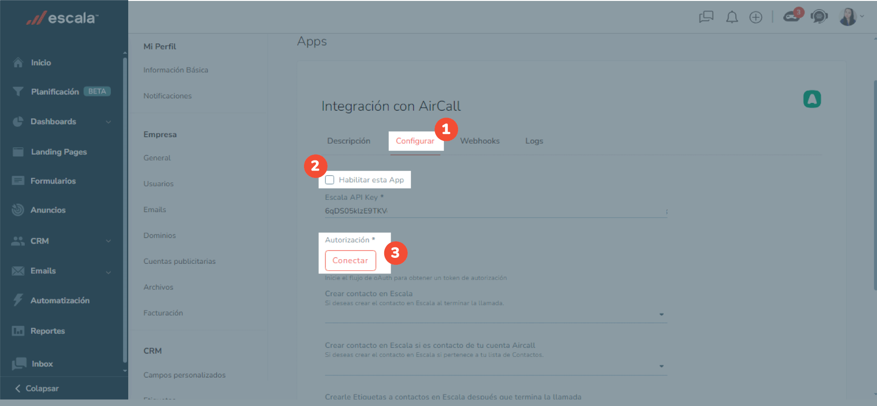Viewport: 877px width, 406px height.
Task: Click the Automatización lightning icon
Action: (18, 300)
